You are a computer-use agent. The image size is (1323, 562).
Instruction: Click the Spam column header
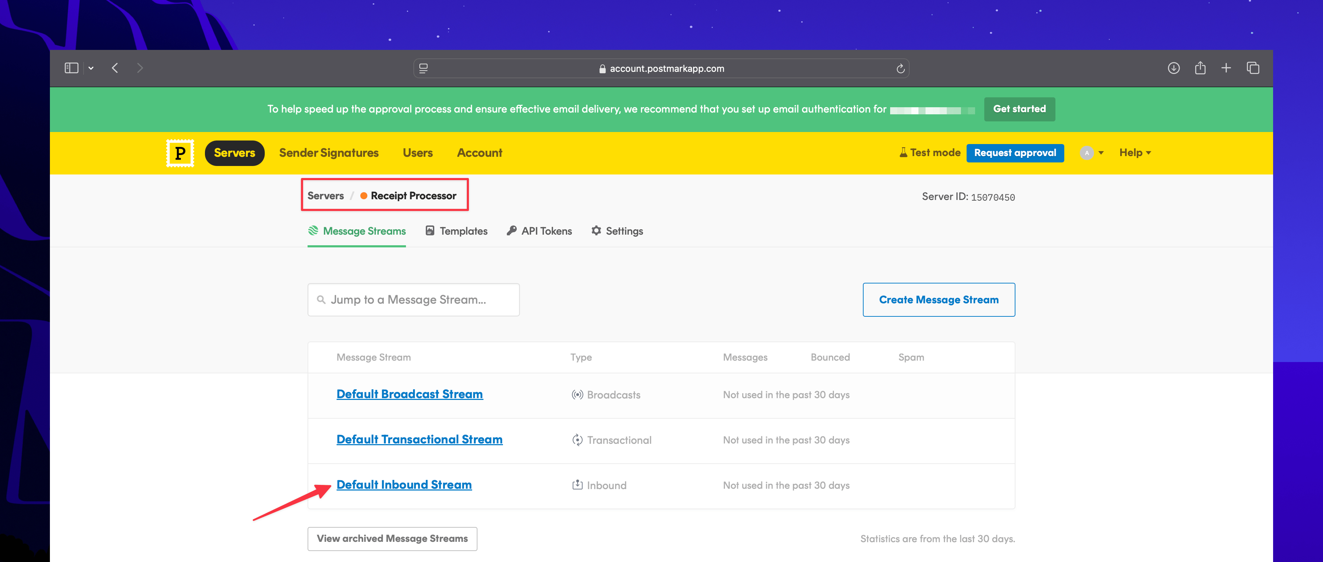pos(911,357)
